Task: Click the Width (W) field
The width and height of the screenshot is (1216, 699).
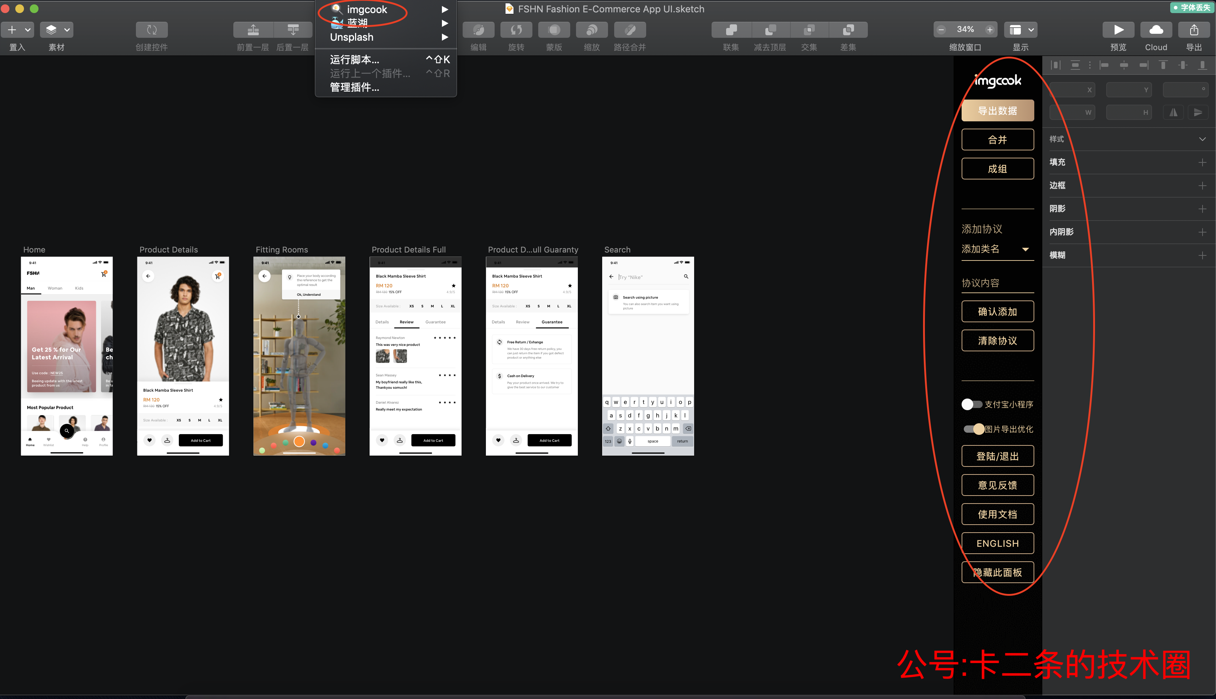Action: pyautogui.click(x=1072, y=112)
